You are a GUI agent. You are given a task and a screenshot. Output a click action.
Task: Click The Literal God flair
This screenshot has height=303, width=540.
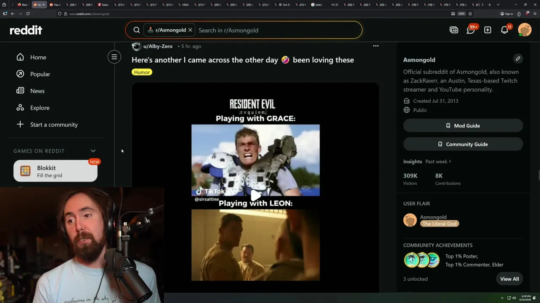coord(440,224)
